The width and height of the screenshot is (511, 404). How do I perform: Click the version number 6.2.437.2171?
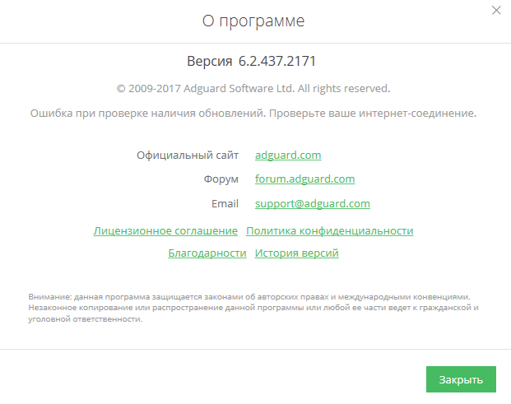pyautogui.click(x=277, y=62)
